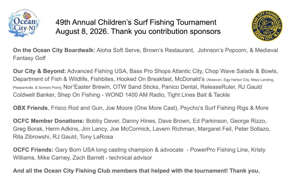Click the "OBX Friends" bold heading

[30, 108]
